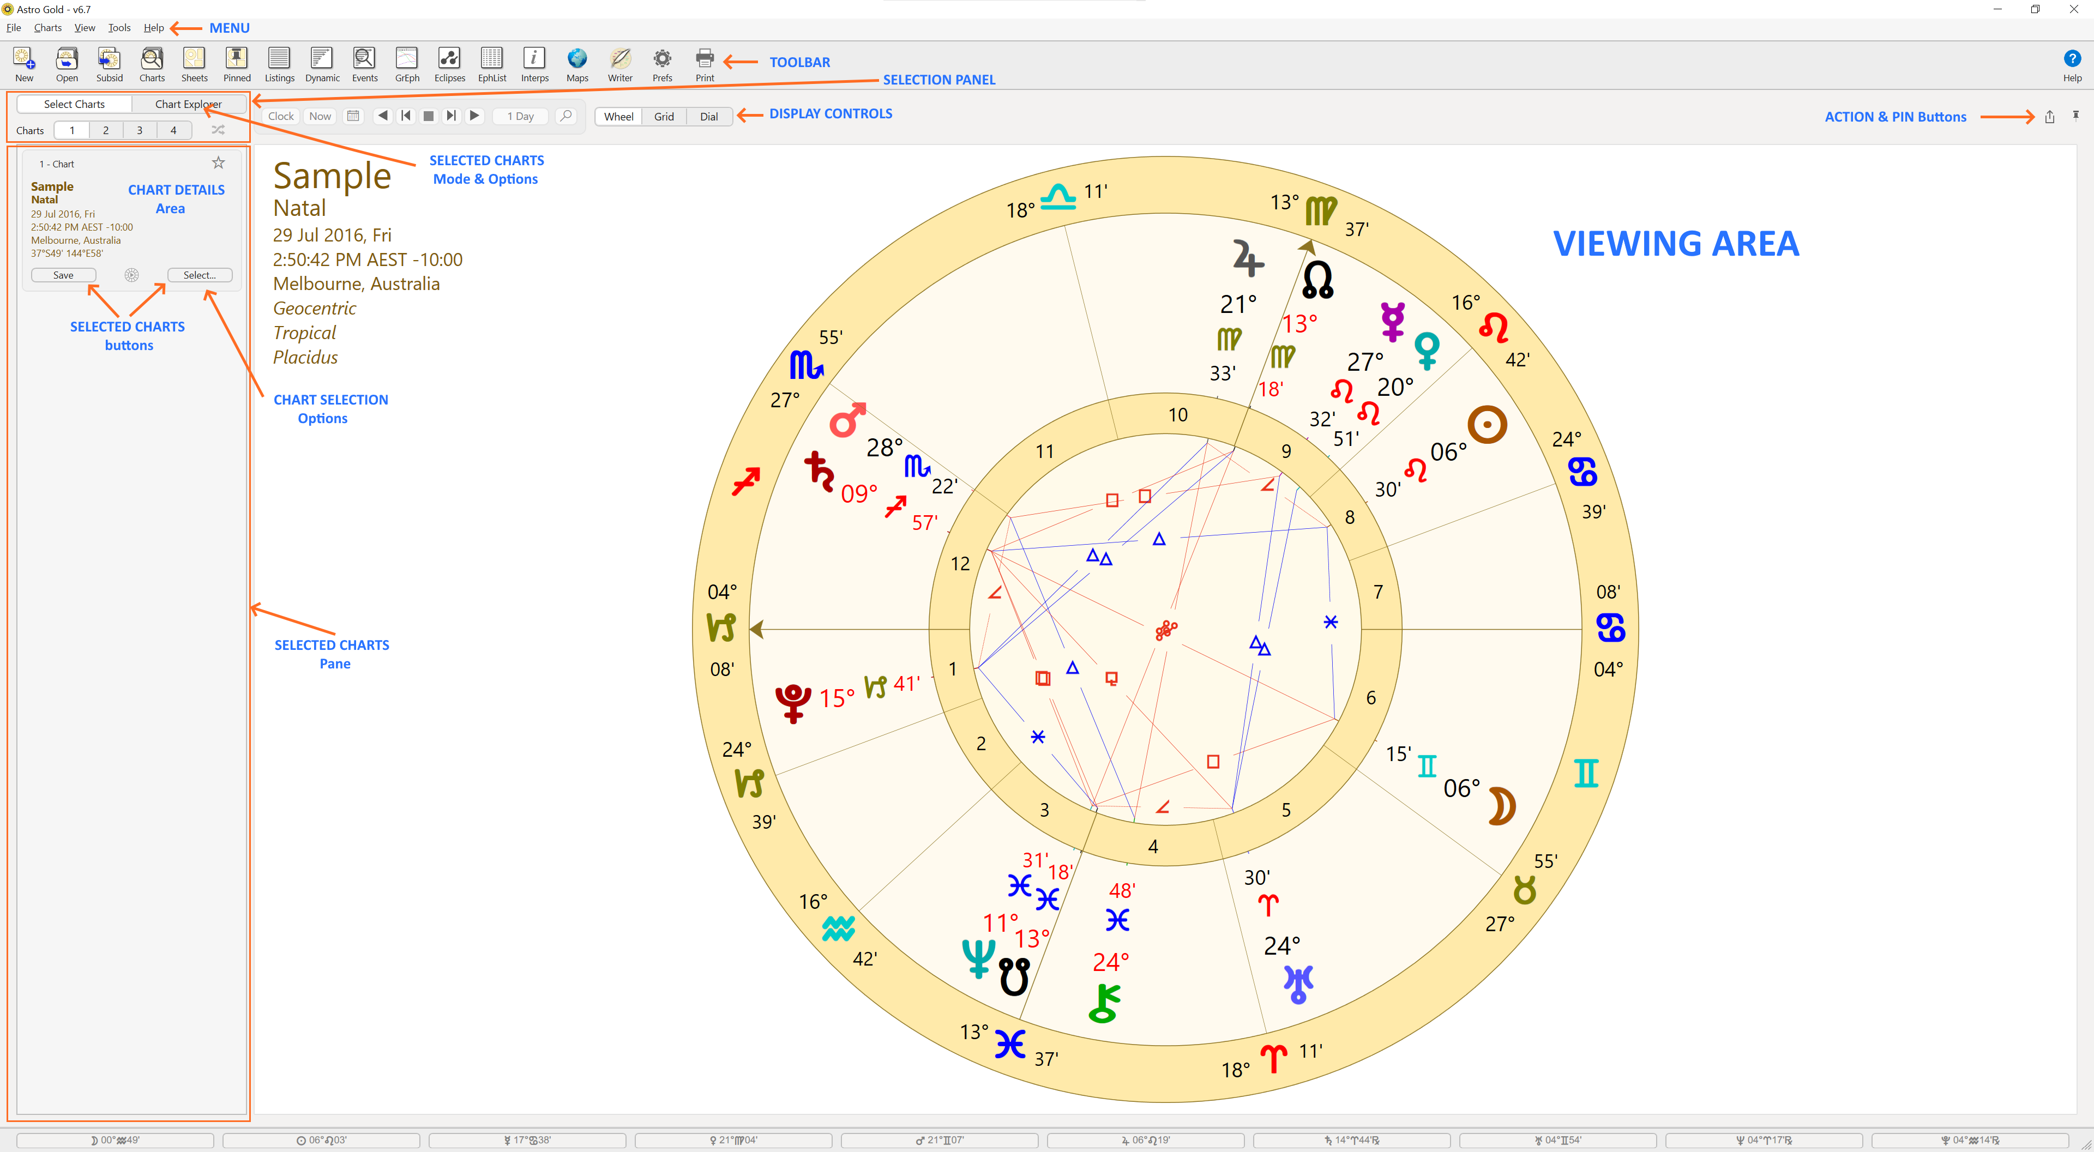Click Mars position in status bar
This screenshot has width=2094, height=1152.
click(x=940, y=1140)
